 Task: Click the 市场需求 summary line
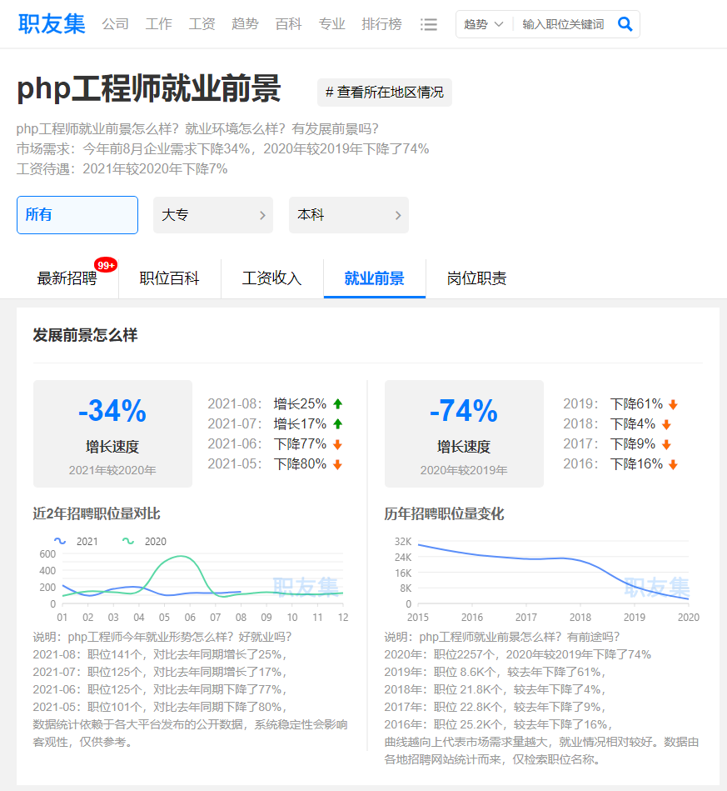[x=223, y=149]
